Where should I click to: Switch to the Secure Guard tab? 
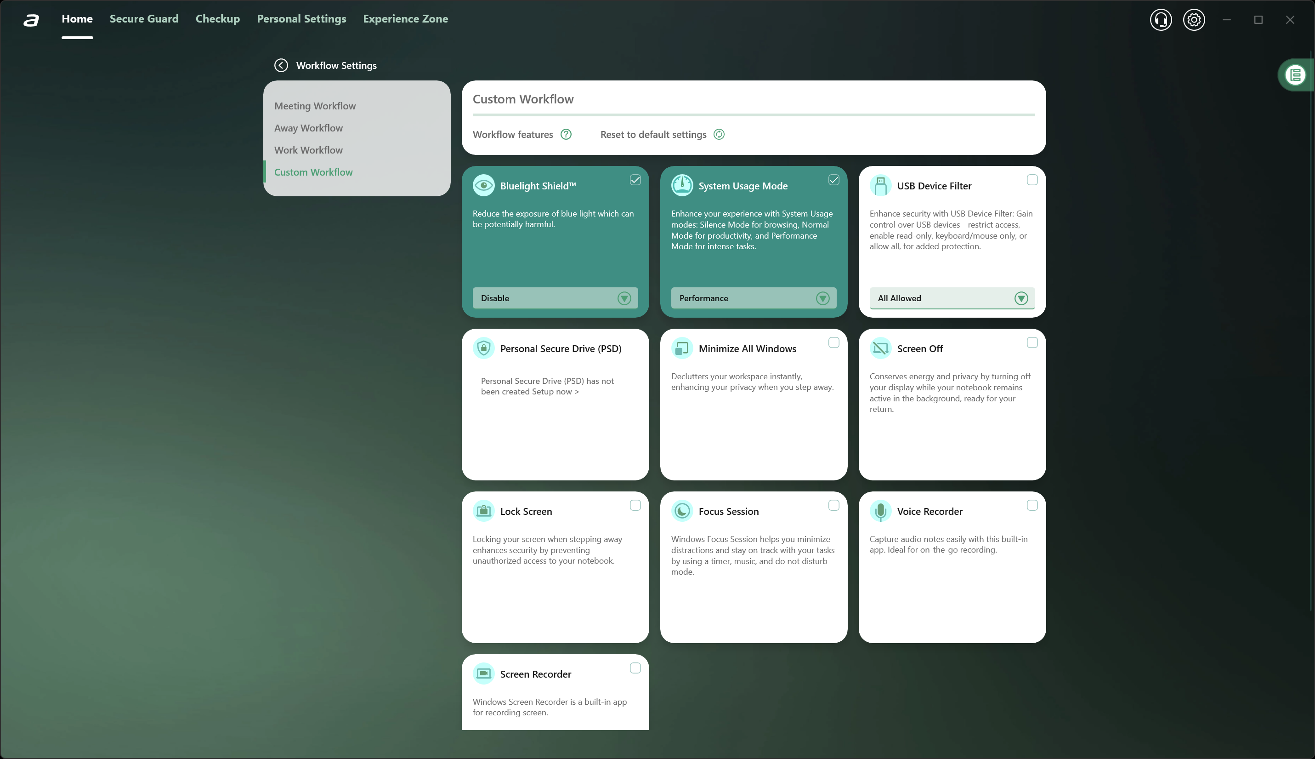(144, 19)
